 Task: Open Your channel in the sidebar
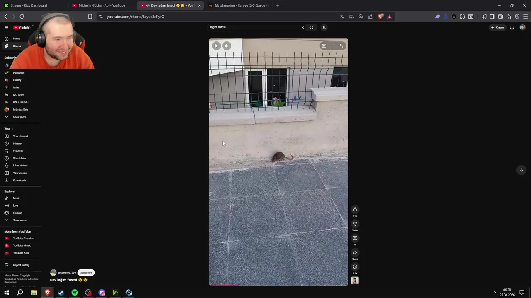[x=21, y=136]
